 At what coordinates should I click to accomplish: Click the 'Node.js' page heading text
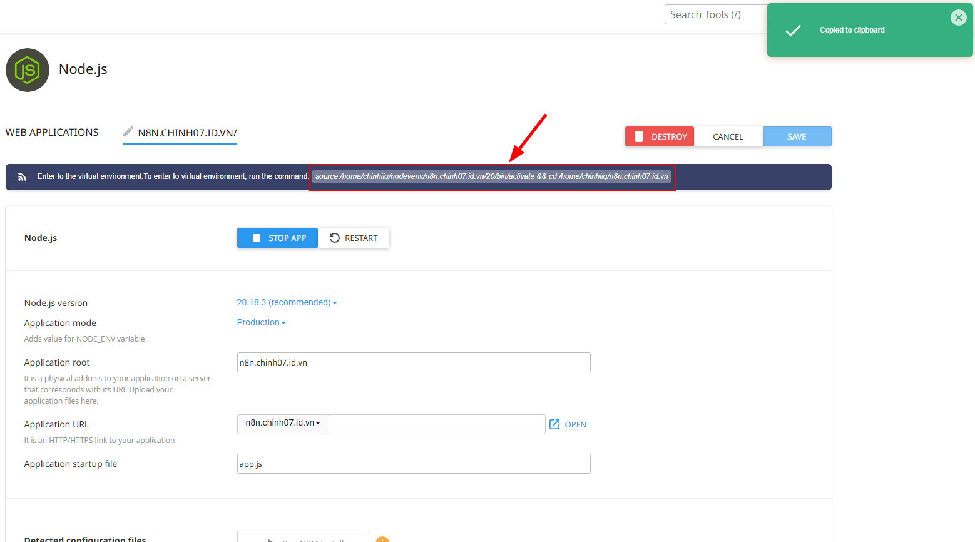83,69
